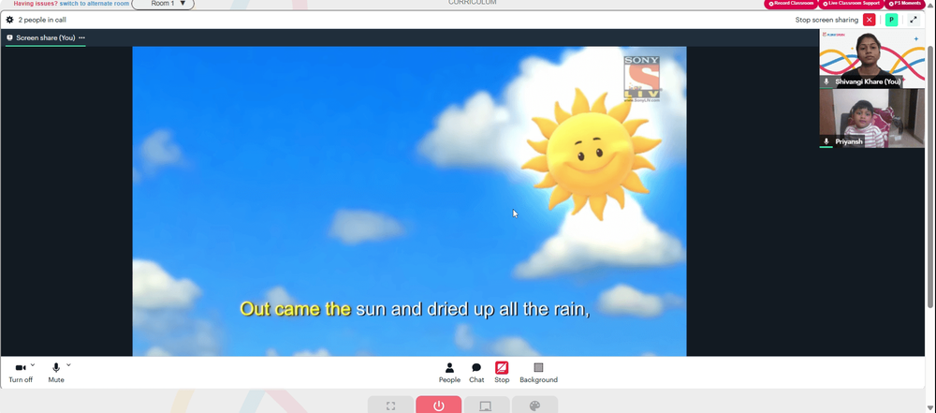Toggle fullscreen using the bottom bar icon
936x413 pixels.
pyautogui.click(x=390, y=406)
